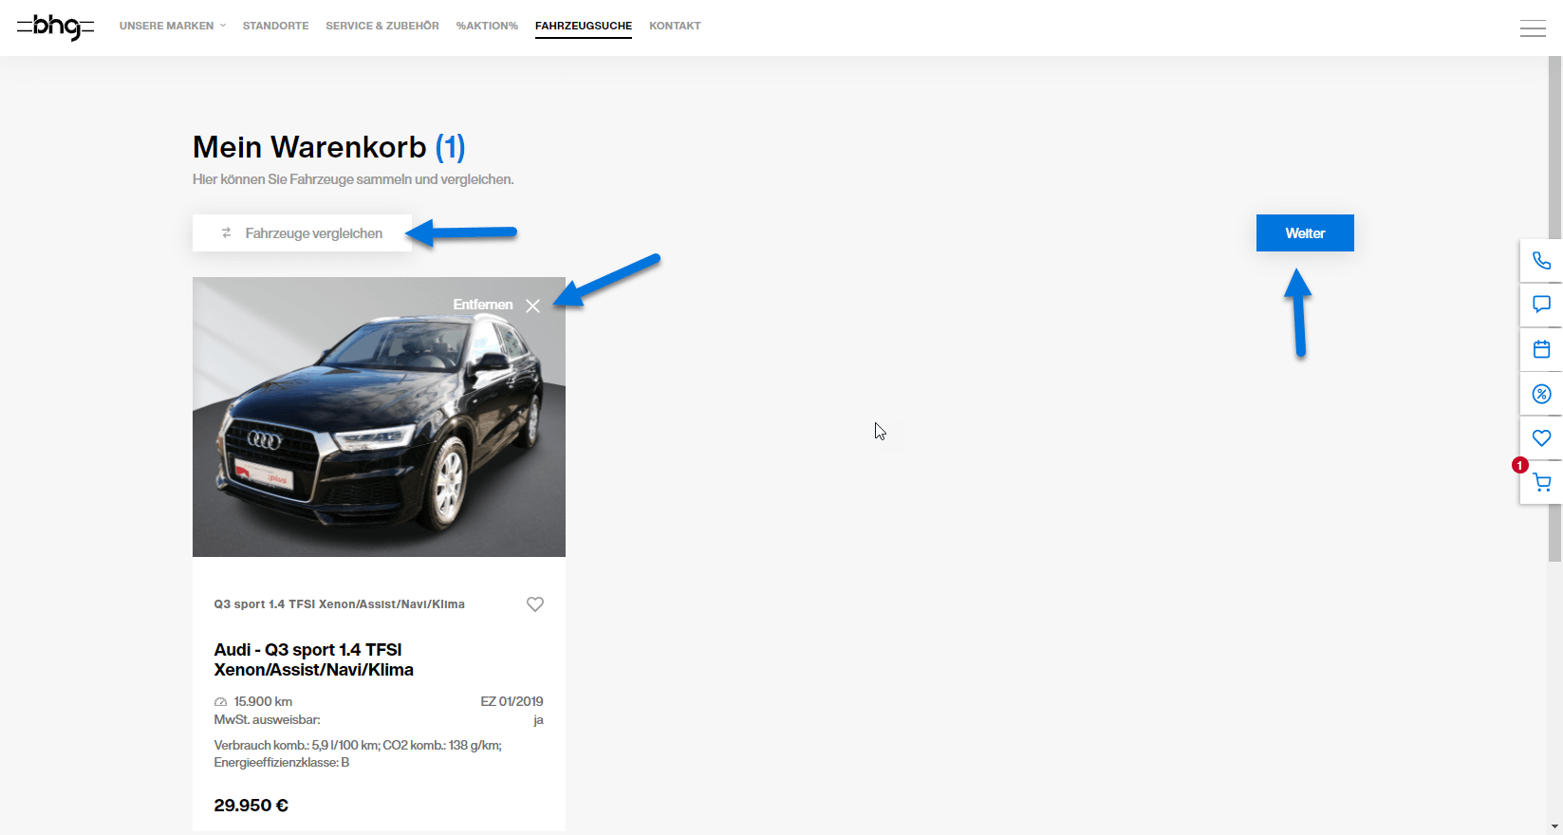Screen dimensions: 1563x835
Task: Click the bhg logo
Action: pyautogui.click(x=56, y=27)
